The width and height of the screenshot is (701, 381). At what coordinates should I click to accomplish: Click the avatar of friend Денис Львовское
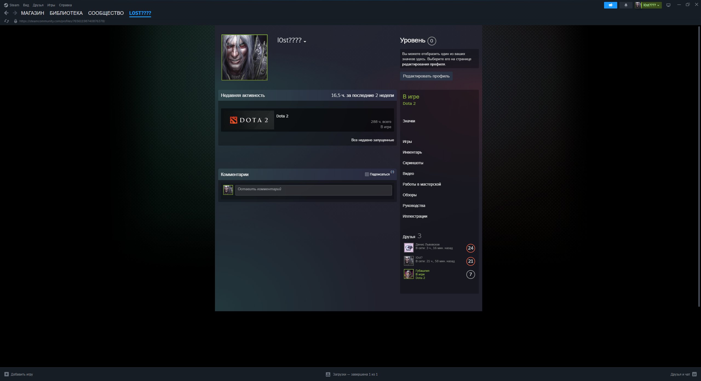409,248
